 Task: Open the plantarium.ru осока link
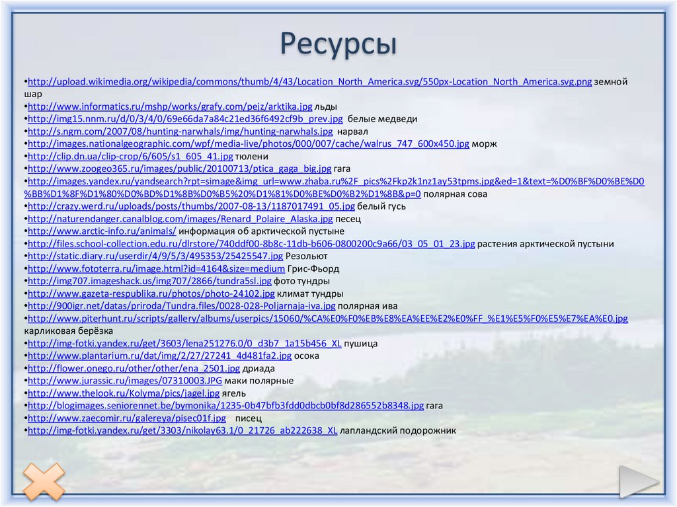[160, 356]
